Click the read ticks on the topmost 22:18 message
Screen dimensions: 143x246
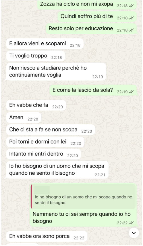(131, 6)
